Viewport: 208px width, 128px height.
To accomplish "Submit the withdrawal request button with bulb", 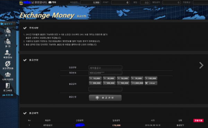I will pyautogui.click(x=105, y=98).
